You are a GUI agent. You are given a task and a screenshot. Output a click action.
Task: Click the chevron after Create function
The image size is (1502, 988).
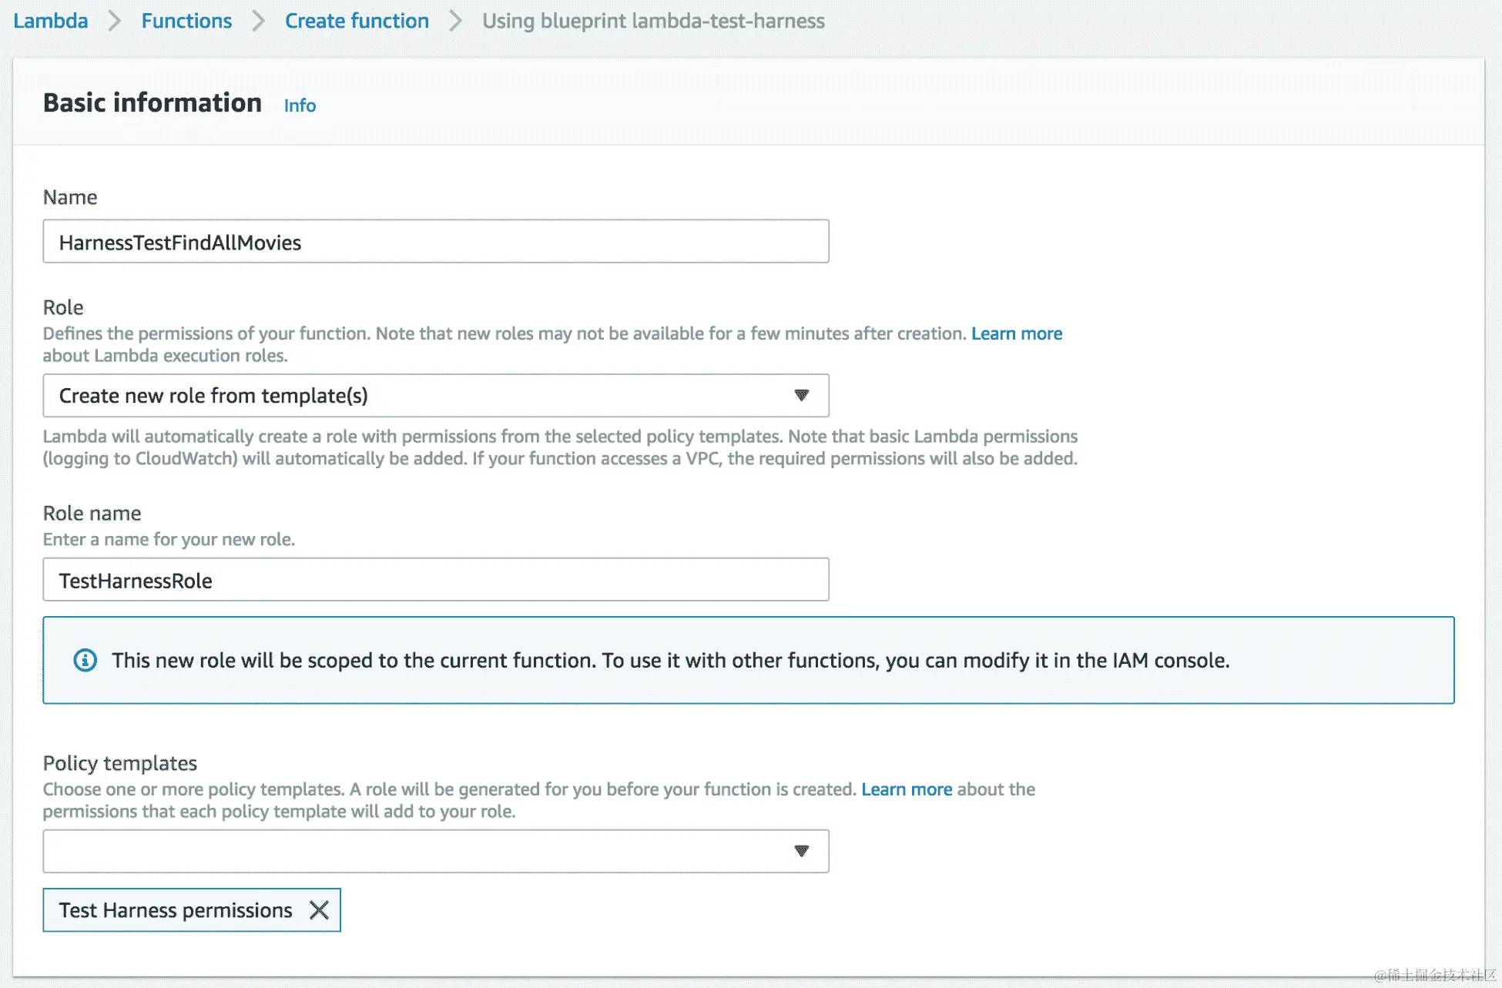pyautogui.click(x=456, y=21)
